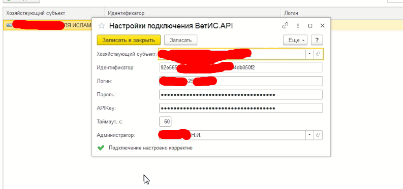Image resolution: width=403 pixels, height=189 pixels.
Task: Click the dialog title Настройки подключения ВетИС.API
Action: pos(171,26)
